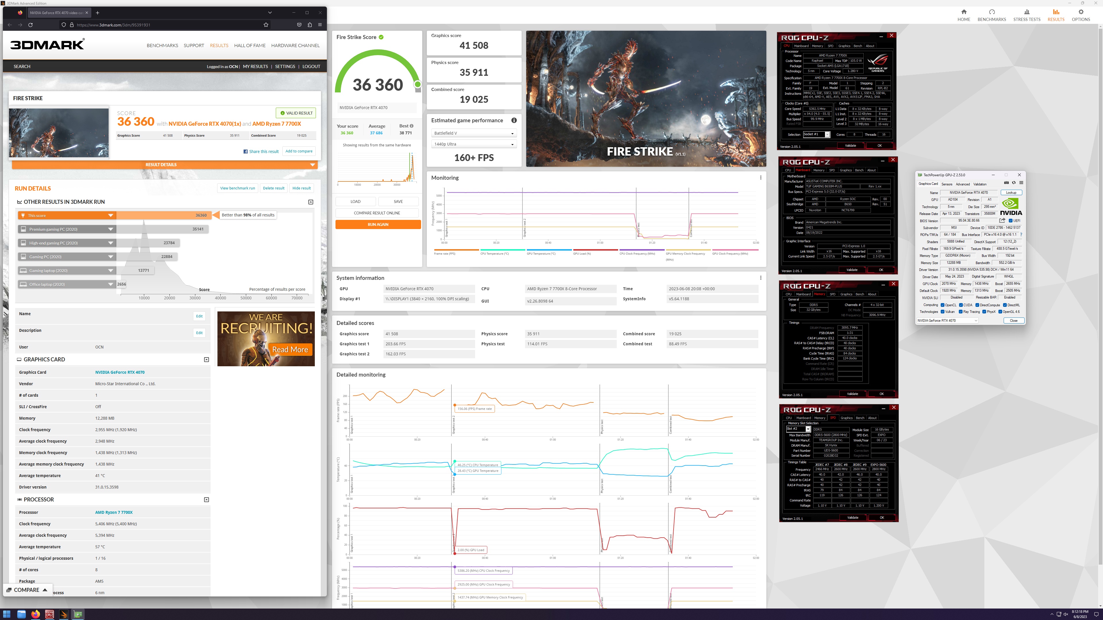Open the Bench tab in top CPU-Z window
The height and width of the screenshot is (620, 1103).
(858, 46)
